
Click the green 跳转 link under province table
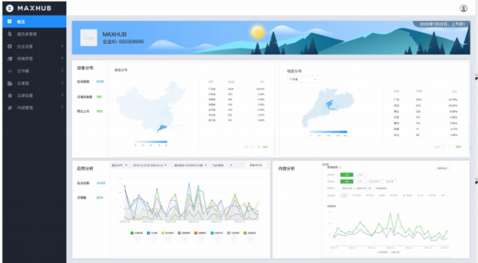point(265,147)
